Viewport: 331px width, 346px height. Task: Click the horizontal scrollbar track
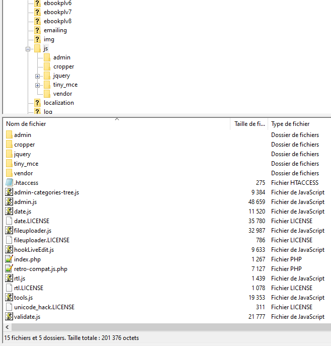(171, 327)
